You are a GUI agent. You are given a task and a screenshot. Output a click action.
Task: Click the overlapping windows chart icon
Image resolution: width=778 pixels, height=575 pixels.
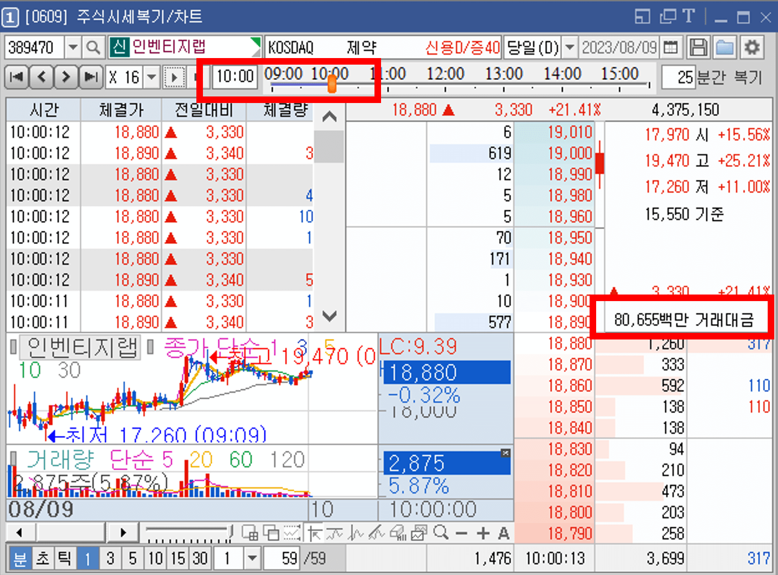click(x=271, y=533)
